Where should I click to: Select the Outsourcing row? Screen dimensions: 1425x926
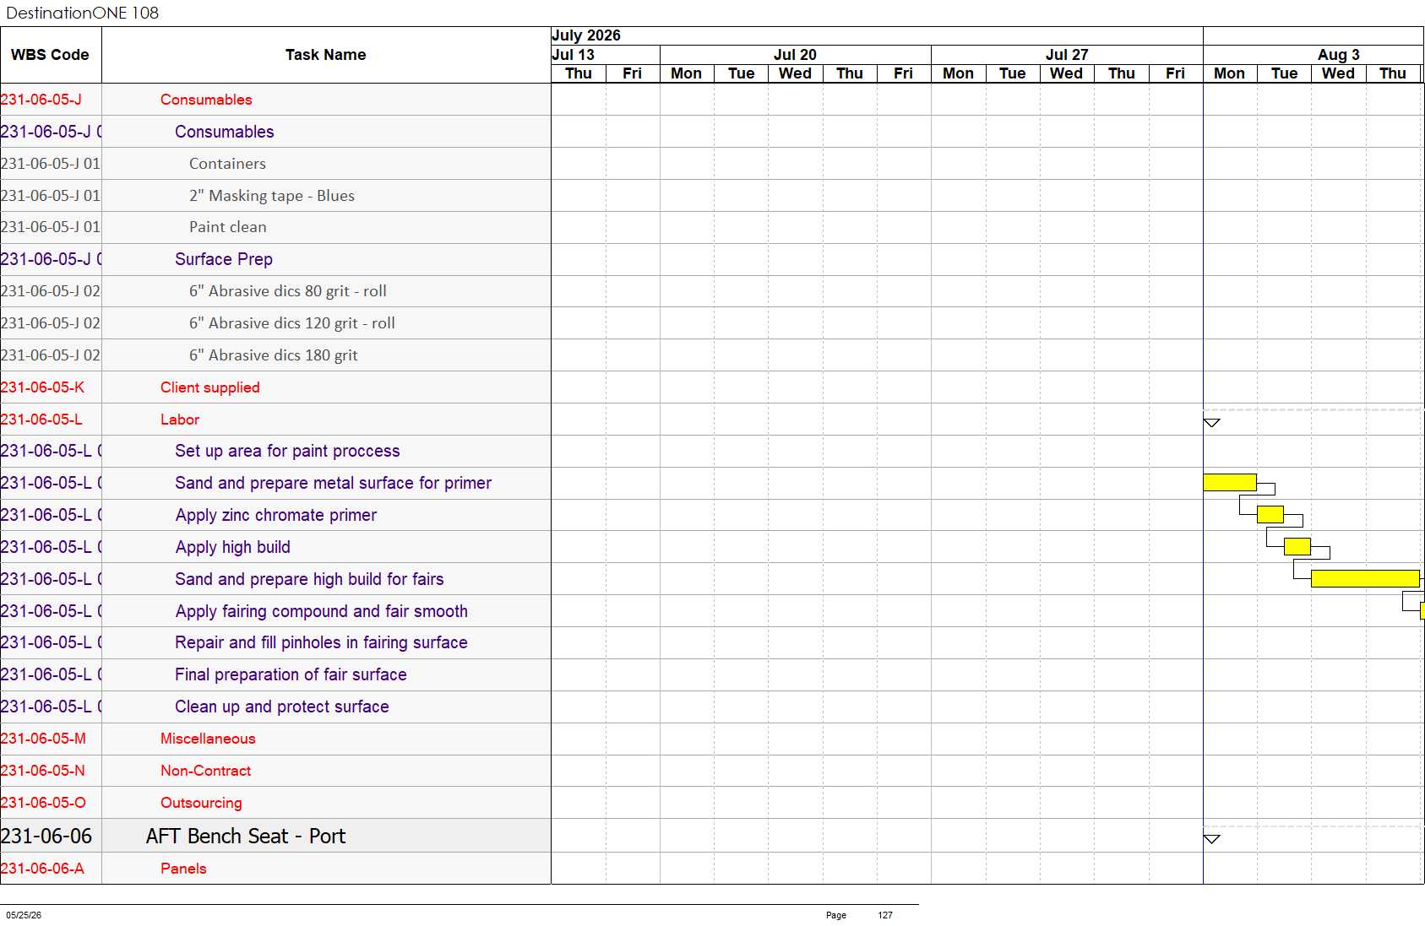coord(275,803)
